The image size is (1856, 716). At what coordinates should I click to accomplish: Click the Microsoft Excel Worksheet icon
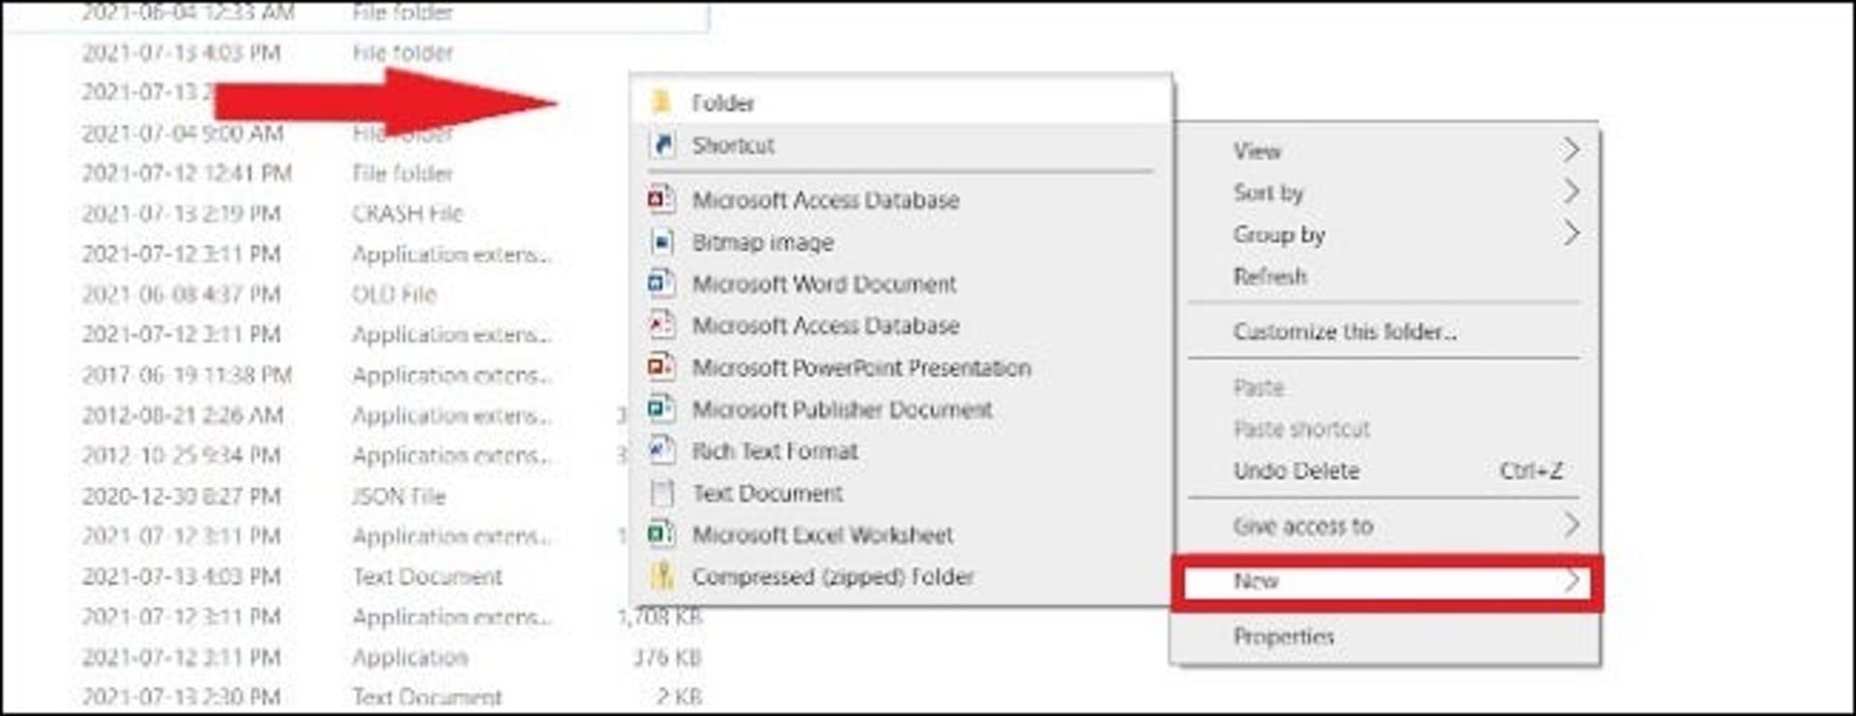(x=661, y=534)
